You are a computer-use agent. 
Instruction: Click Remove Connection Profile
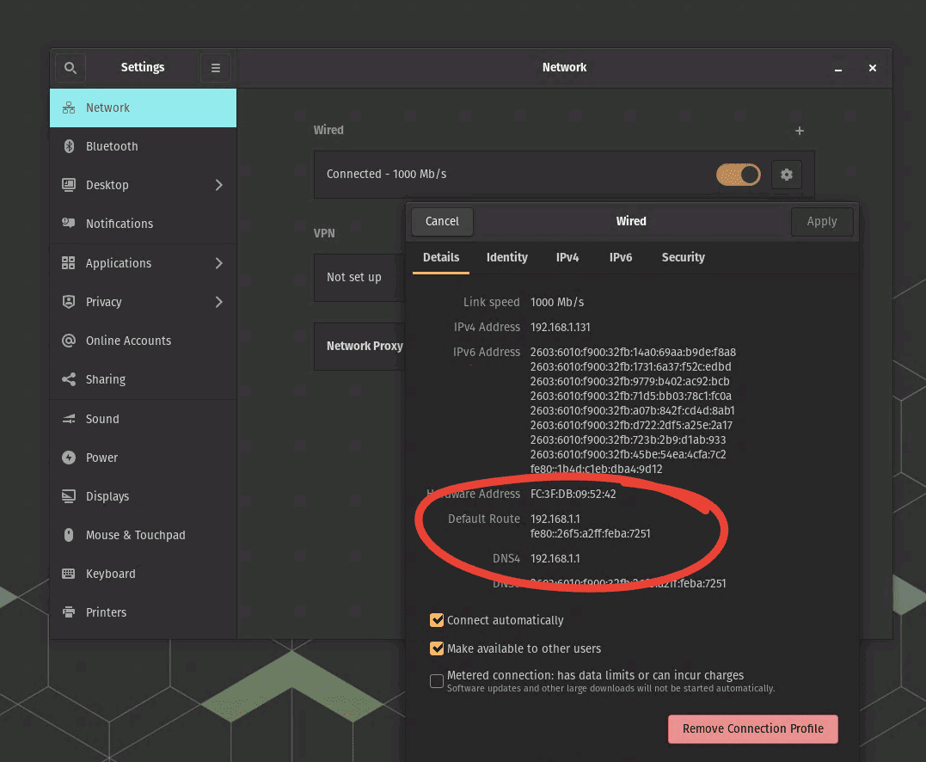(x=752, y=728)
